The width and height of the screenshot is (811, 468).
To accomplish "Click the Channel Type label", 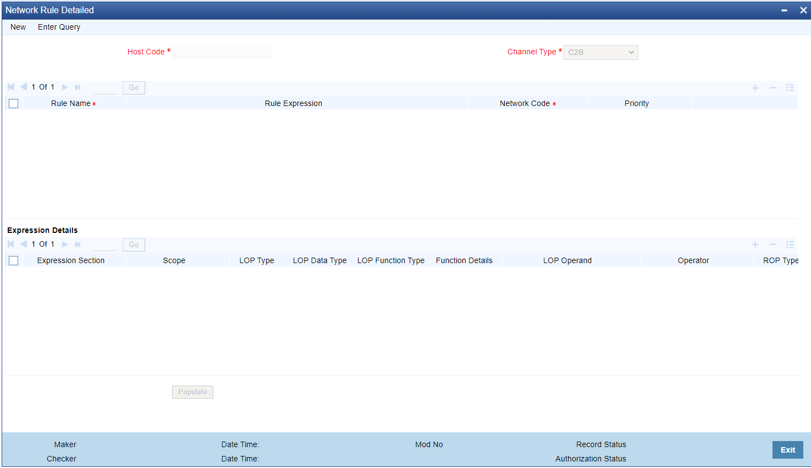I will click(532, 52).
